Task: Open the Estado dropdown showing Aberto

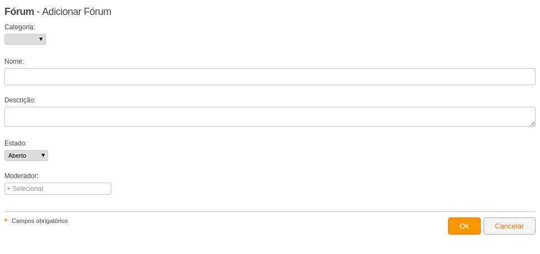Action: click(26, 155)
